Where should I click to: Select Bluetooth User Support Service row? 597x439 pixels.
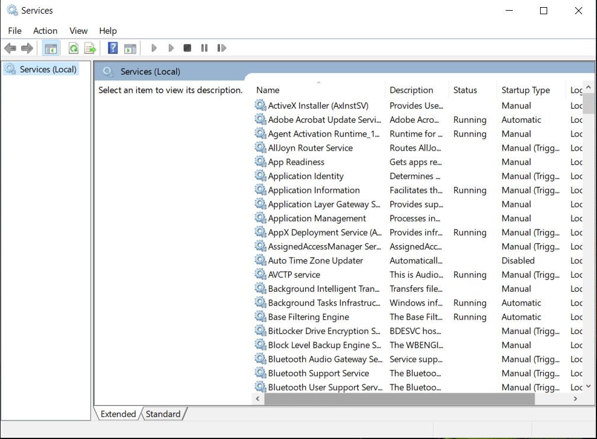[x=418, y=387]
